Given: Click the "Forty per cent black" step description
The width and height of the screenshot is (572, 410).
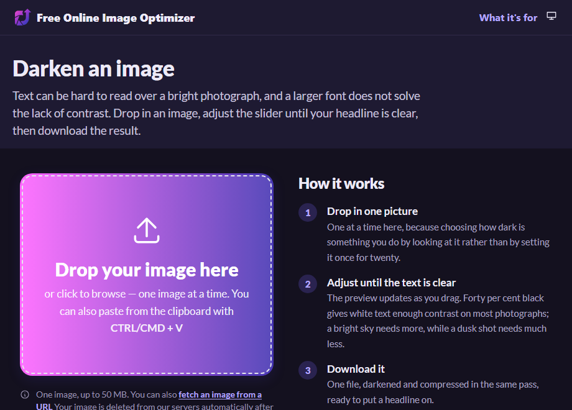Looking at the screenshot, I should point(438,321).
